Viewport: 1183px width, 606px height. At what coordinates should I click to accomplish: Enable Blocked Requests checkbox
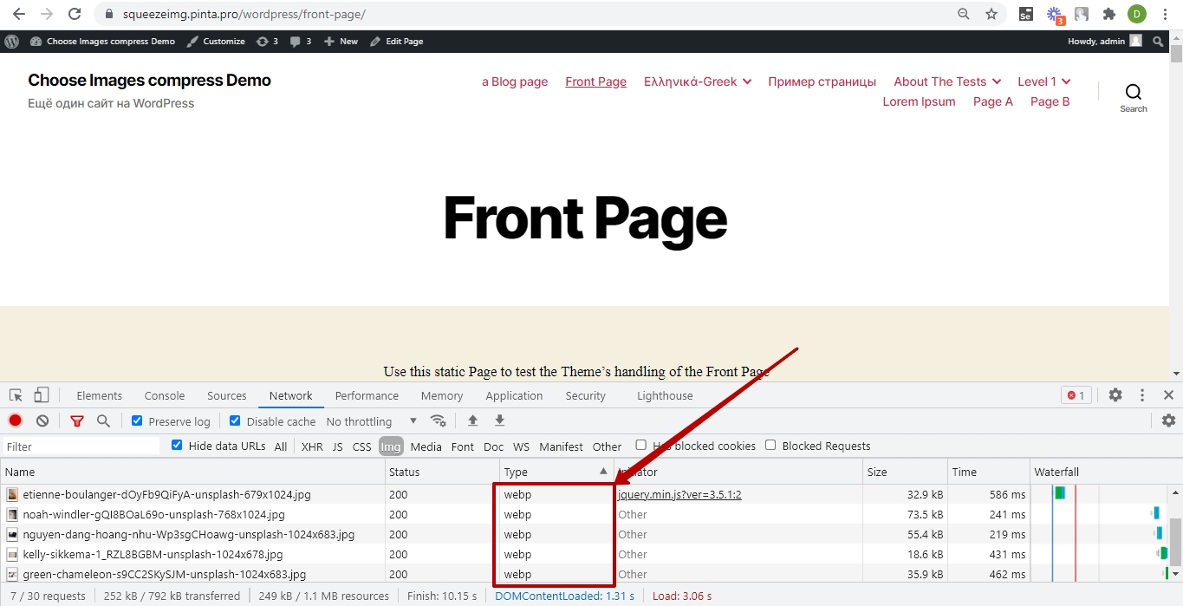click(770, 446)
